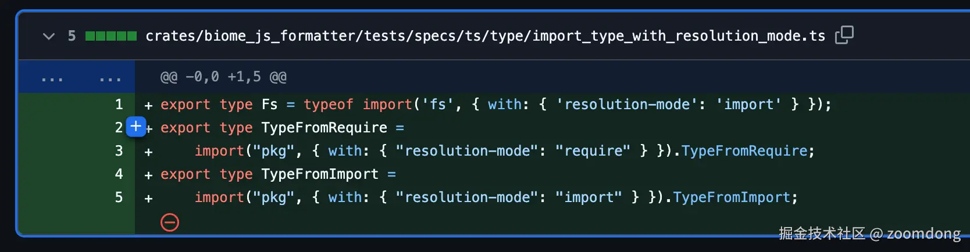Click the blue add-comment plus on line 2
Screen dimensions: 970x252
click(x=135, y=126)
